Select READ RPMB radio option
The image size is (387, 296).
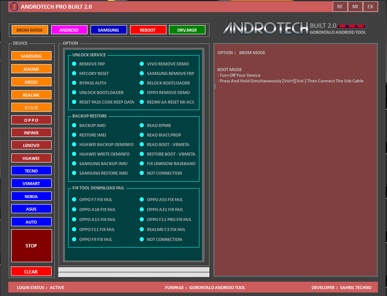pyautogui.click(x=155, y=125)
